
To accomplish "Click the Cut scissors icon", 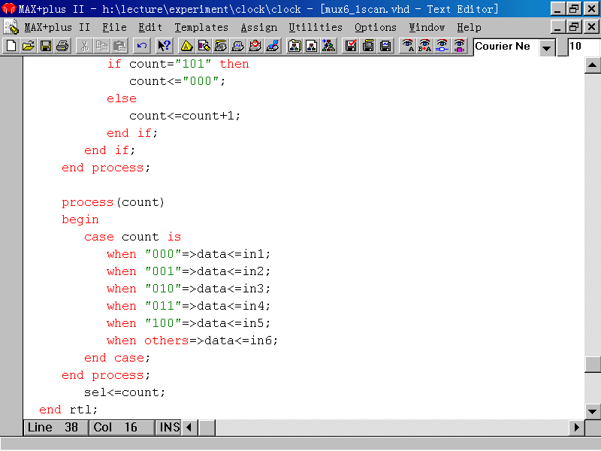I will (85, 47).
